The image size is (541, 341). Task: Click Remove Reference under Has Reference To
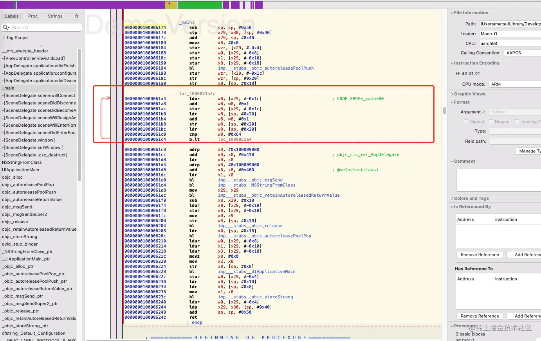point(480,316)
